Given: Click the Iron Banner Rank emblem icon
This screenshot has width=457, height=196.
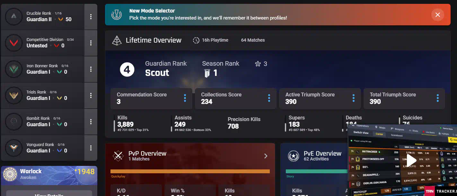Looking at the screenshot, I should [x=14, y=69].
